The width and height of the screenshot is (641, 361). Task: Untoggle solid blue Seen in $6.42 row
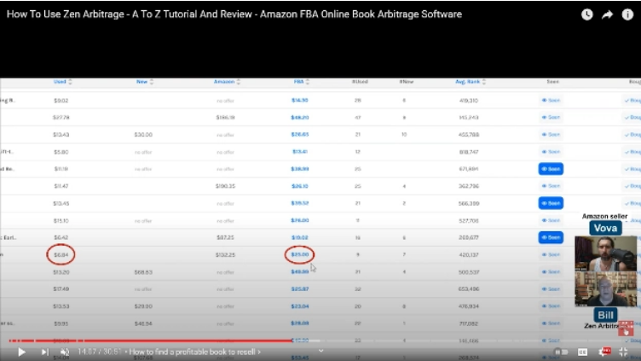point(551,238)
